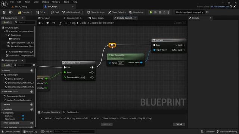This screenshot has height=134, width=239.
Task: Click BP_King breadcrumb link
Action: coord(70,23)
